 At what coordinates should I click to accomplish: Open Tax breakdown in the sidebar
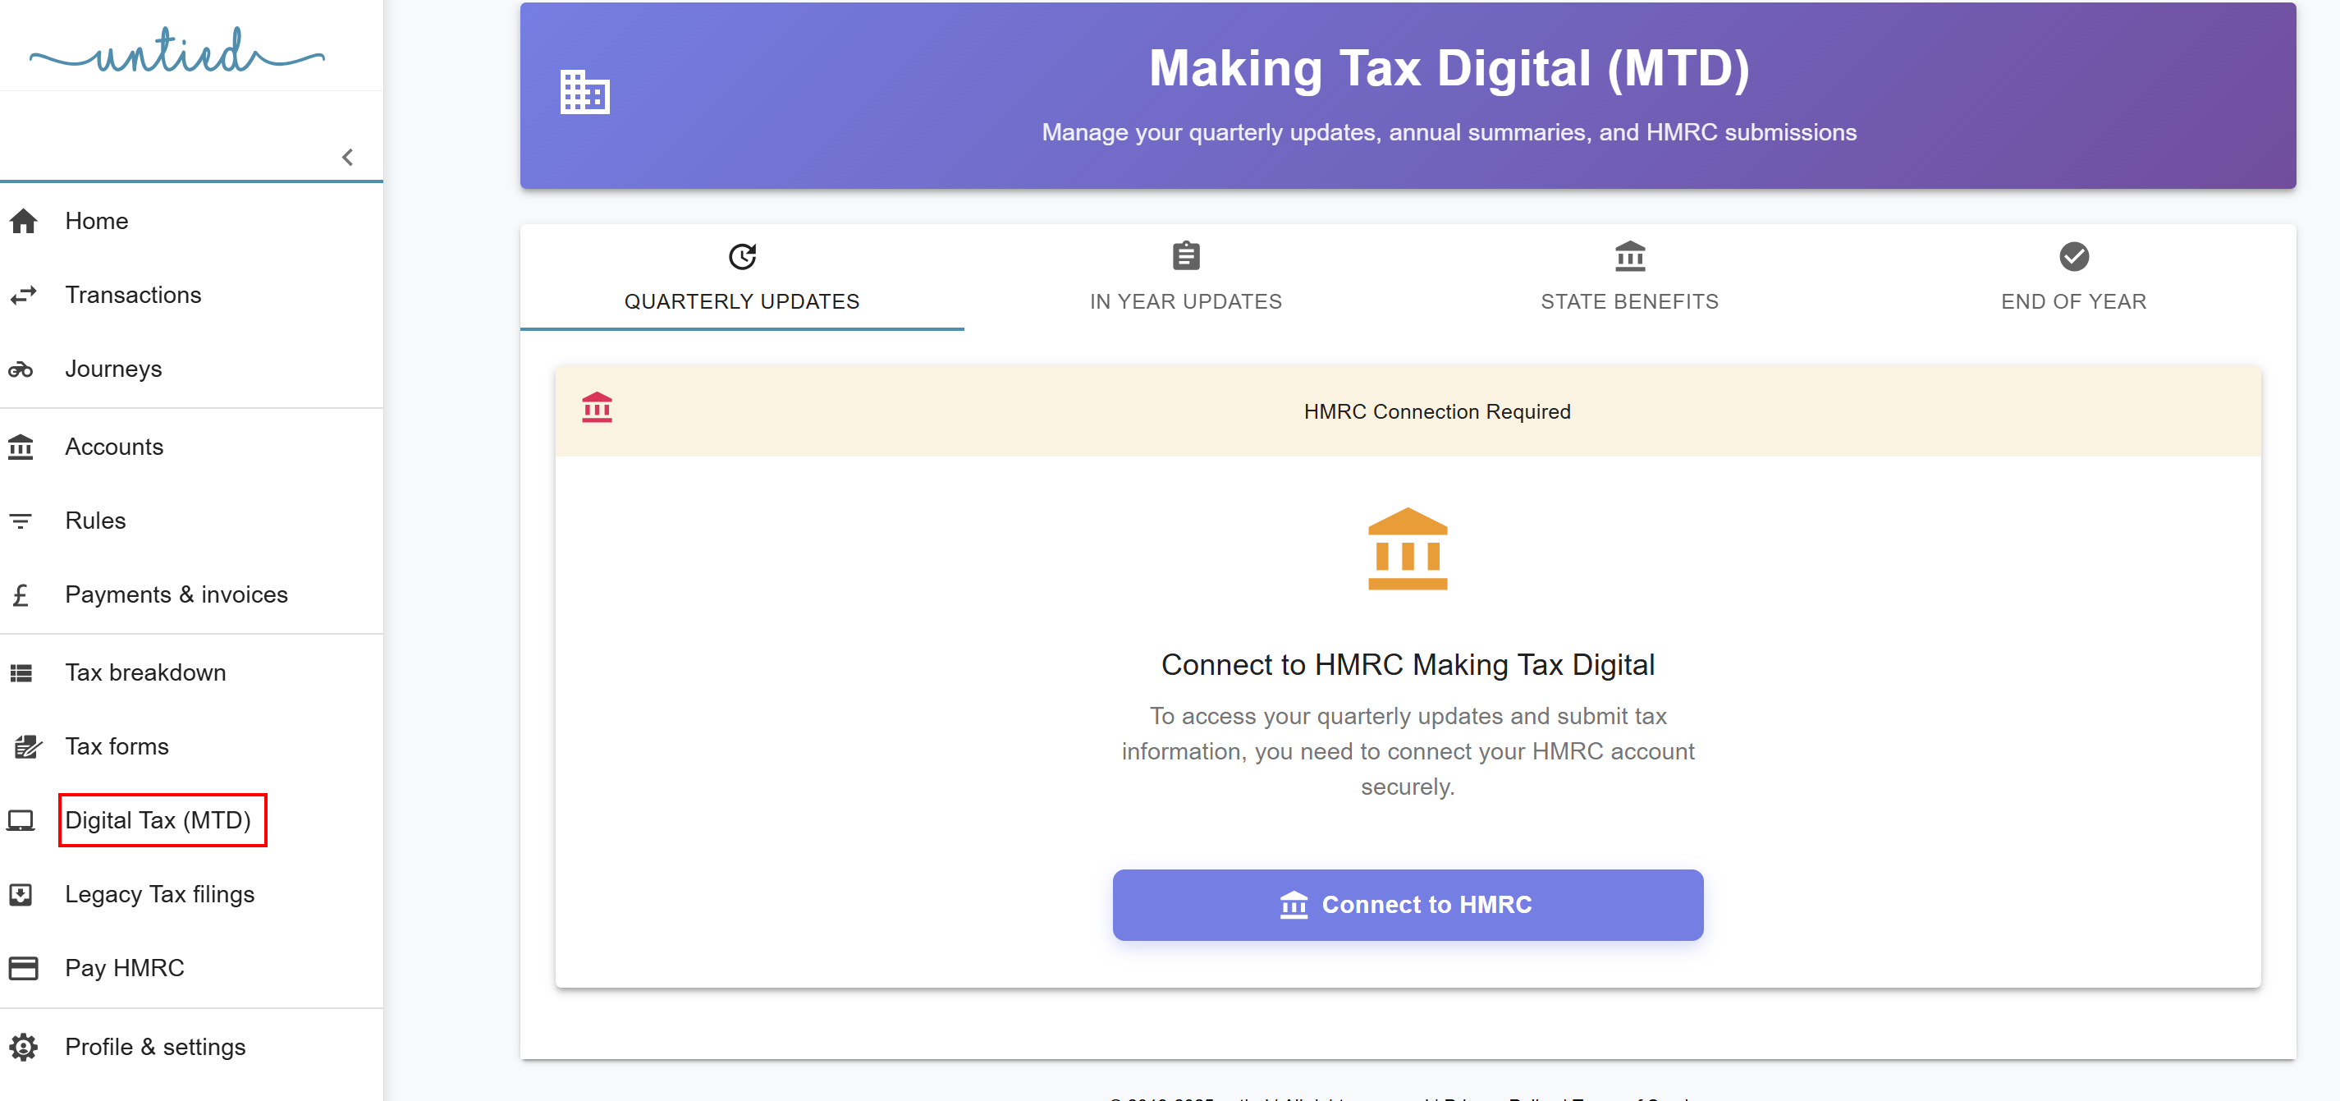pos(192,673)
